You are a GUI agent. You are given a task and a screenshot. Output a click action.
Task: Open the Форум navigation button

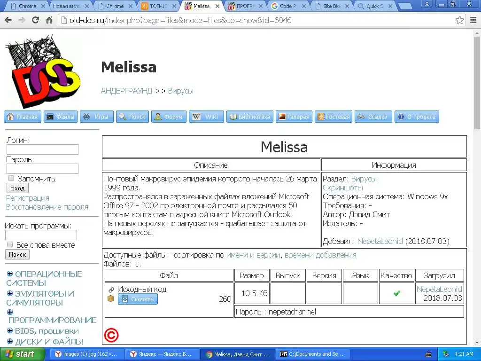coord(169,117)
